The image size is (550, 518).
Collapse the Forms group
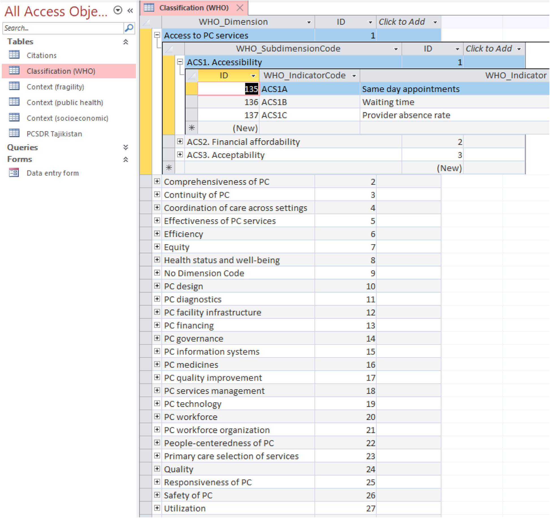(x=126, y=159)
